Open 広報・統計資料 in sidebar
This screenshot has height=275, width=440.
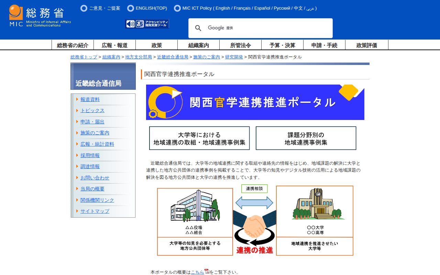pos(97,144)
